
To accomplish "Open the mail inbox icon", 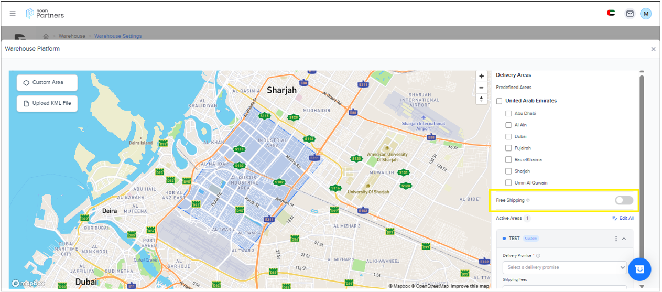I will (630, 14).
